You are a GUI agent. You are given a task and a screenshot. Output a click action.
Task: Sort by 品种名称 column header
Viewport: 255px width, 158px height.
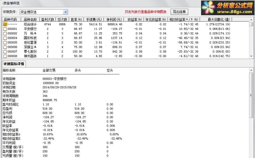(30, 19)
